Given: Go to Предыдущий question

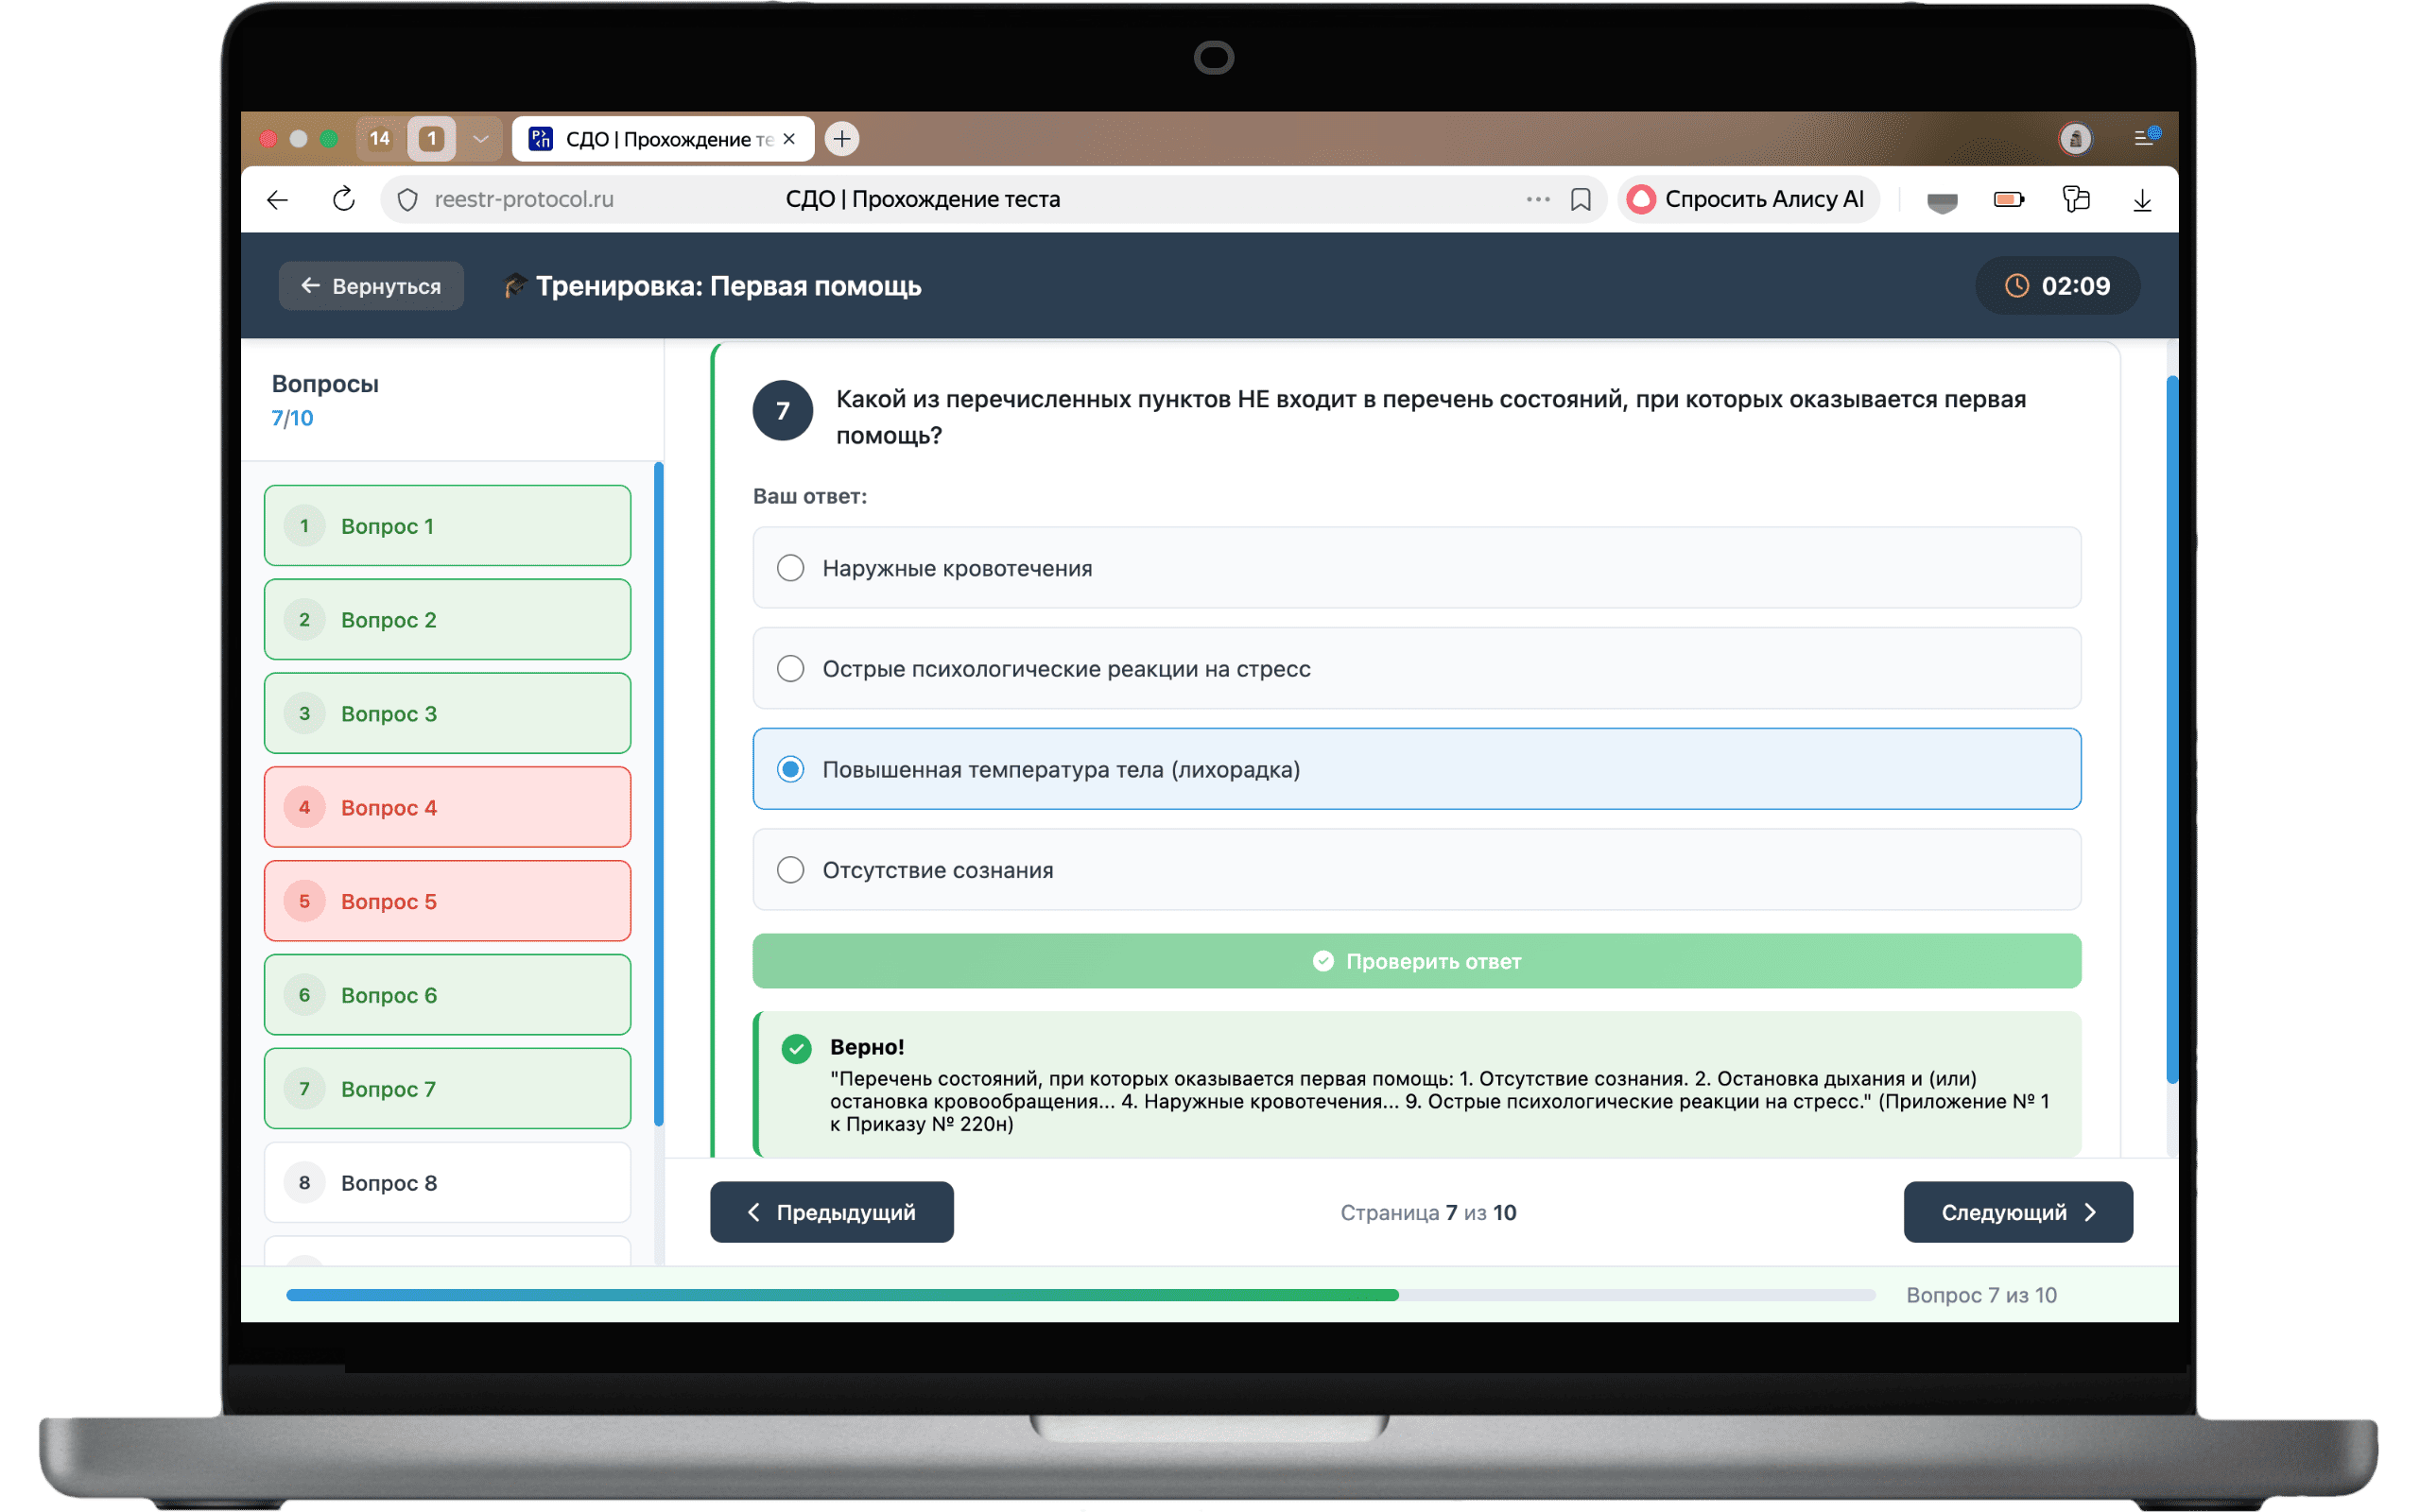Looking at the screenshot, I should point(832,1212).
